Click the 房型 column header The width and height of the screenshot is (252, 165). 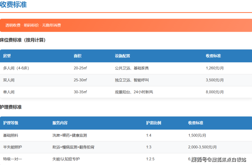[7, 56]
